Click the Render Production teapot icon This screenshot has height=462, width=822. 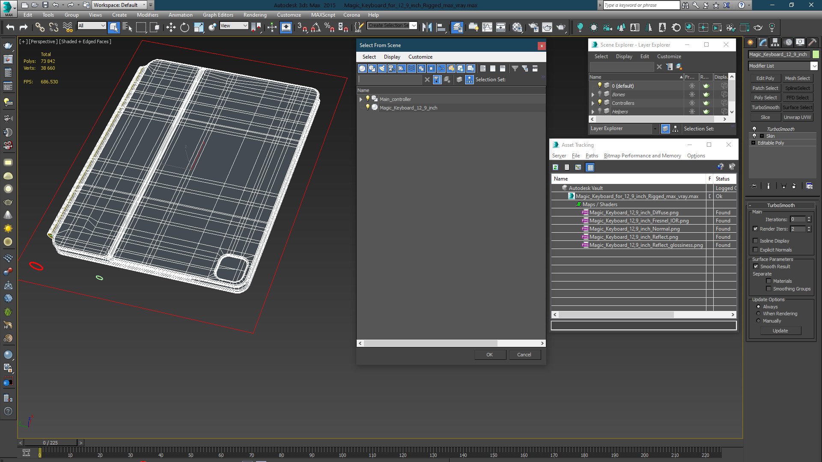coord(561,27)
